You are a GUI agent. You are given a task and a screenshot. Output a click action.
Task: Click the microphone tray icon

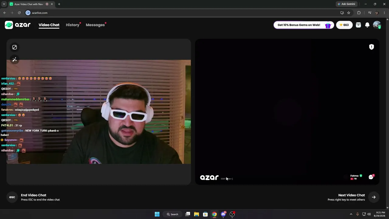pos(357,214)
